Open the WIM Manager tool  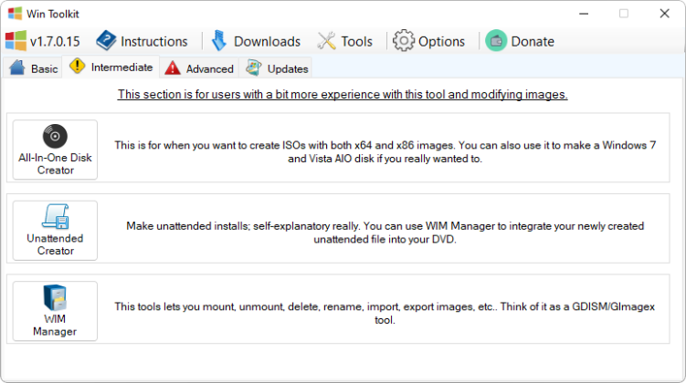[x=55, y=311]
